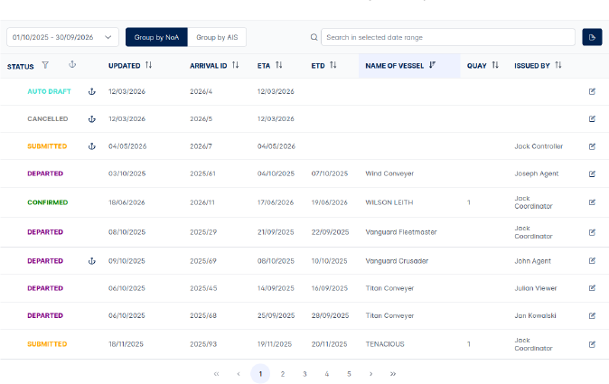Click the anchor icon in the table header

tap(72, 65)
